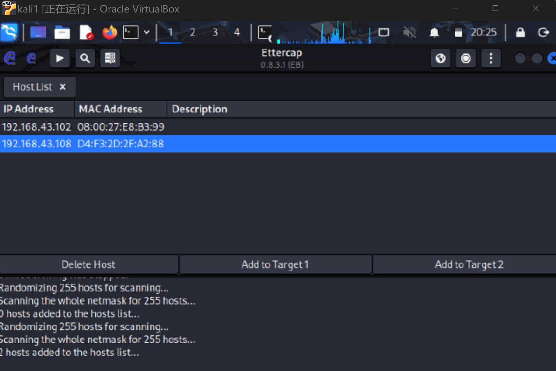Click log line '2 hosts added to the hosts list...'

click(x=69, y=353)
